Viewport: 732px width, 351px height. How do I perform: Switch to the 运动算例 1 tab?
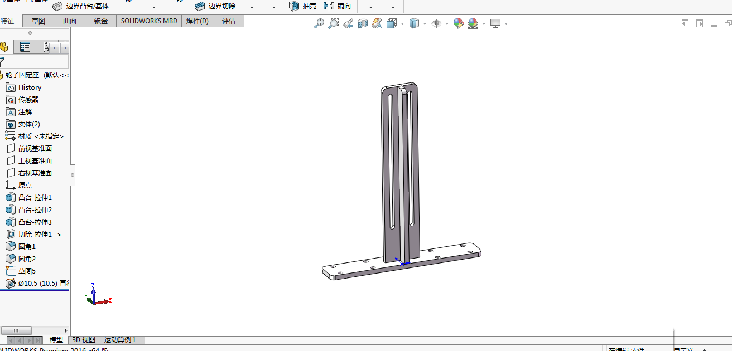tap(121, 340)
